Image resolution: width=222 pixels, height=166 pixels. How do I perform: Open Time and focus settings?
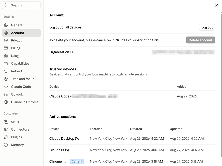pos(21,79)
